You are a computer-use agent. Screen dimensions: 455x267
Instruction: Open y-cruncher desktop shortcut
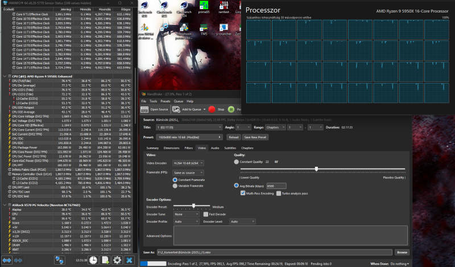click(224, 30)
